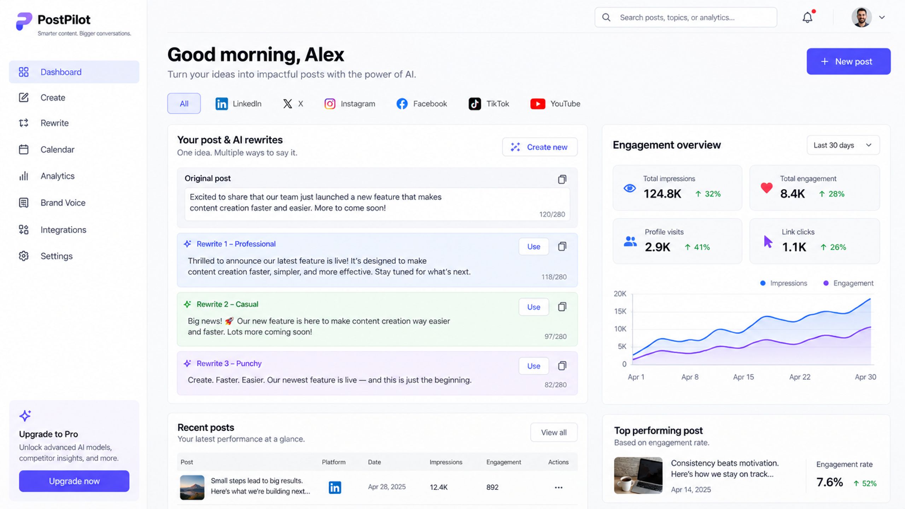This screenshot has width=905, height=509.
Task: Use the Rewrite 2 – Casual version
Action: (534, 307)
